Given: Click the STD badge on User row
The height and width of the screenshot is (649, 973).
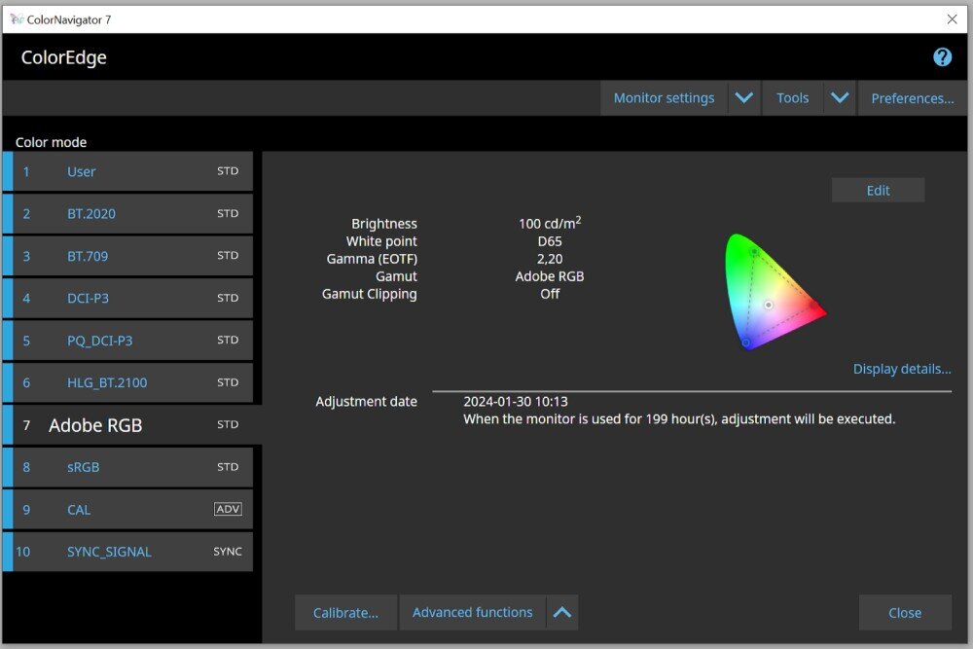Looking at the screenshot, I should (x=228, y=170).
